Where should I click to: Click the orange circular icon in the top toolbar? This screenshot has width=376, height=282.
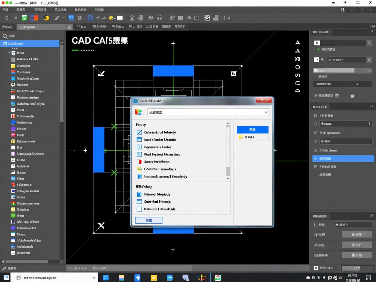pos(46,18)
